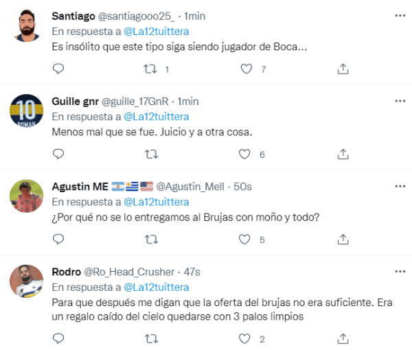
Task: Share Rodro's tweet
Action: pos(343,338)
